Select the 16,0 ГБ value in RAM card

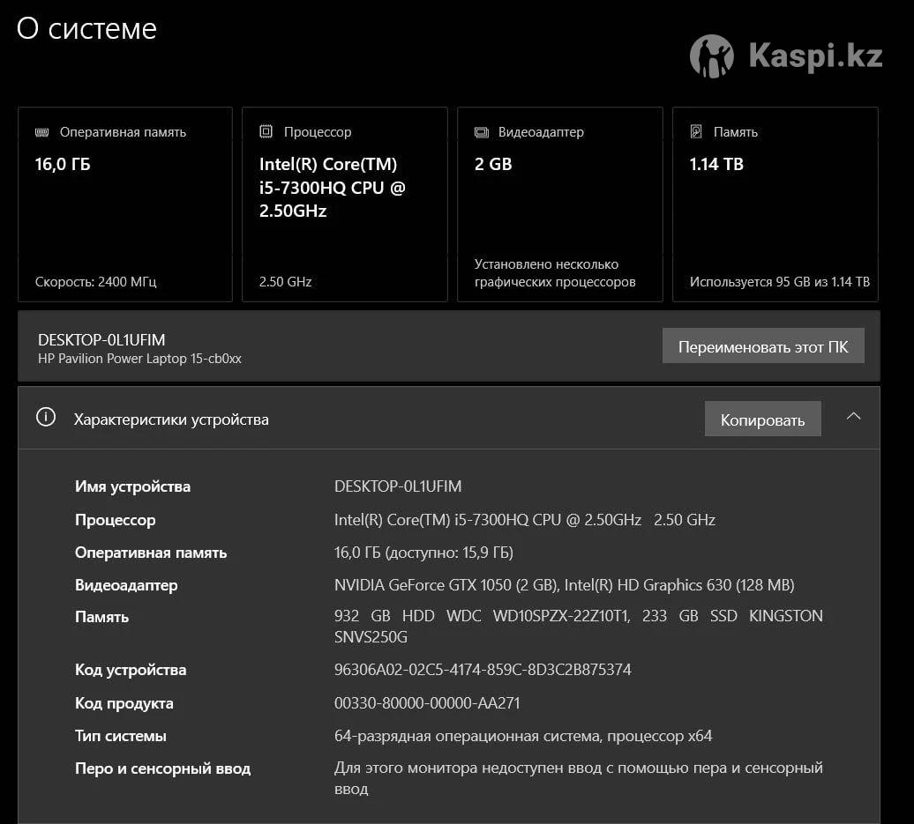pos(63,164)
